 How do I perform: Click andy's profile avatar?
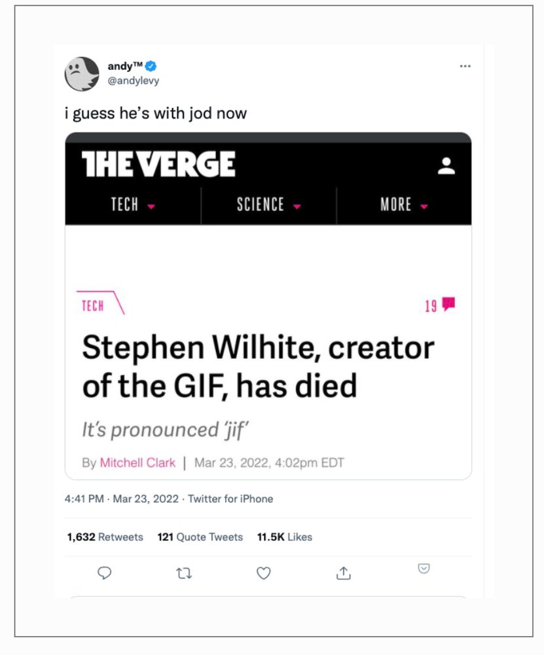pyautogui.click(x=81, y=74)
